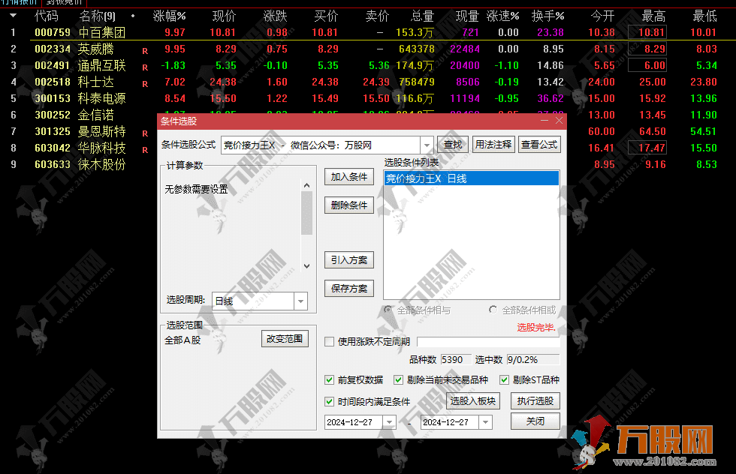Screen dimensions: 736x474
Task: Click the R marker beside 科士达
Action: (x=145, y=83)
